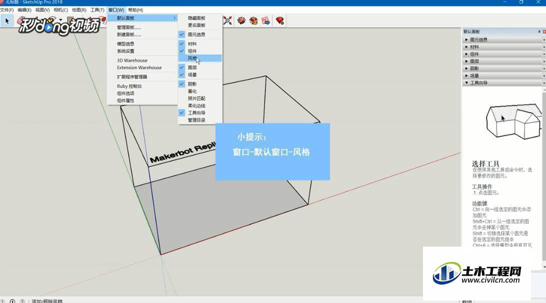Enable 柔化边线 in the panel submenu
Viewport: 546px width, 303px height.
[x=200, y=106]
